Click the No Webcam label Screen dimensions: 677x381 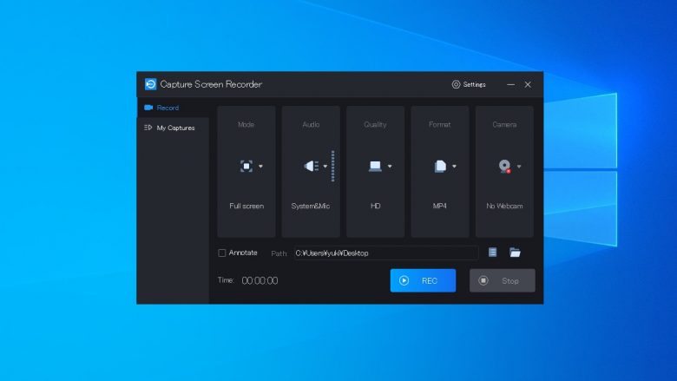(x=504, y=206)
